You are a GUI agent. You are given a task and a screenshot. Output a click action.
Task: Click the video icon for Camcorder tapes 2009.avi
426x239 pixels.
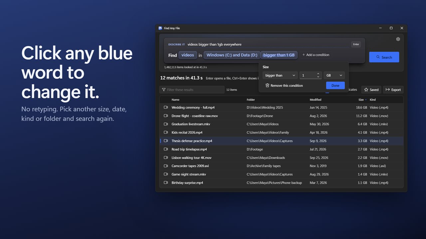[x=166, y=166]
